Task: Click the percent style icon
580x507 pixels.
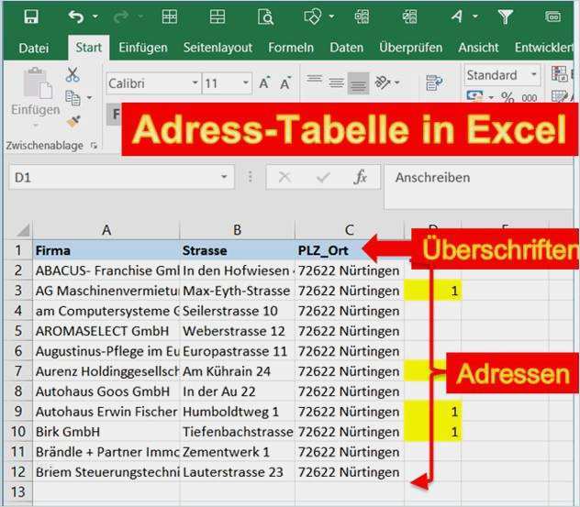Action: (507, 97)
